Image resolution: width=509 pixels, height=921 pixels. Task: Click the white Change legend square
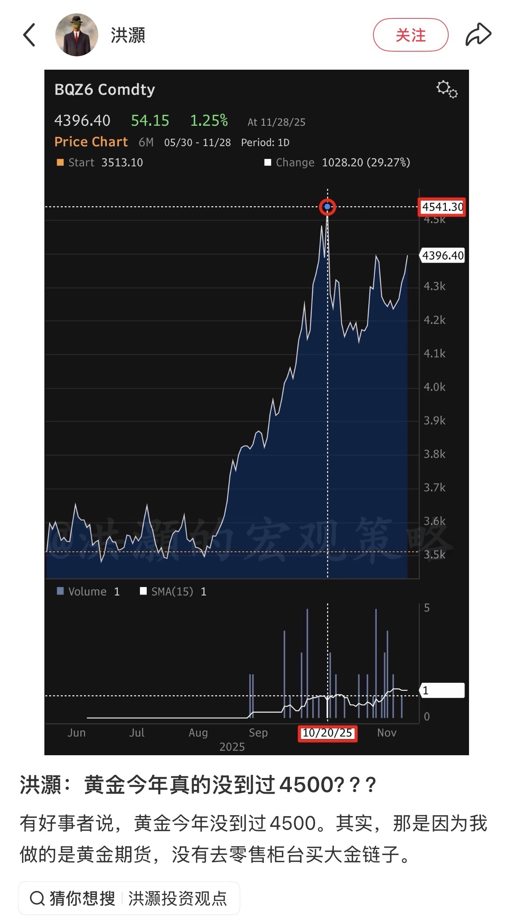267,162
